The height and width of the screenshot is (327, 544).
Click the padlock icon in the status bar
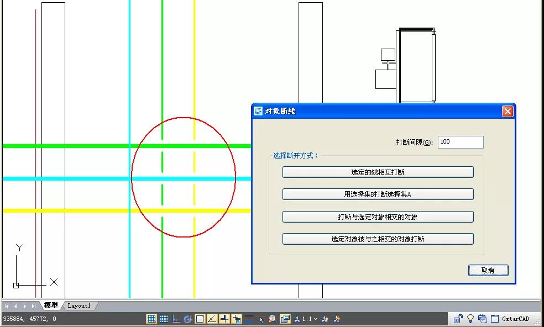click(458, 319)
